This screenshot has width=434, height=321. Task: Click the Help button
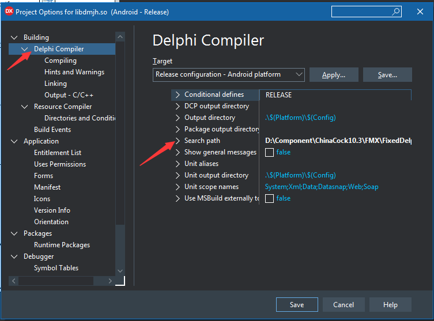coord(390,305)
